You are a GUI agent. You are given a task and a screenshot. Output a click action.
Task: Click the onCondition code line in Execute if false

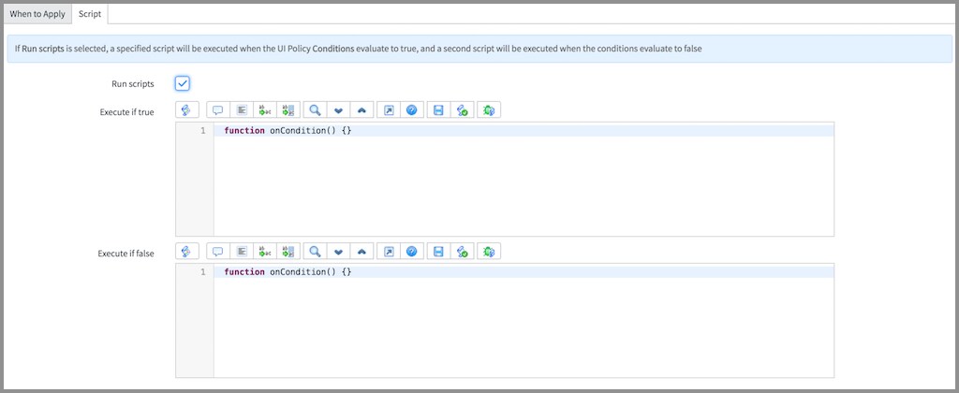(x=288, y=272)
